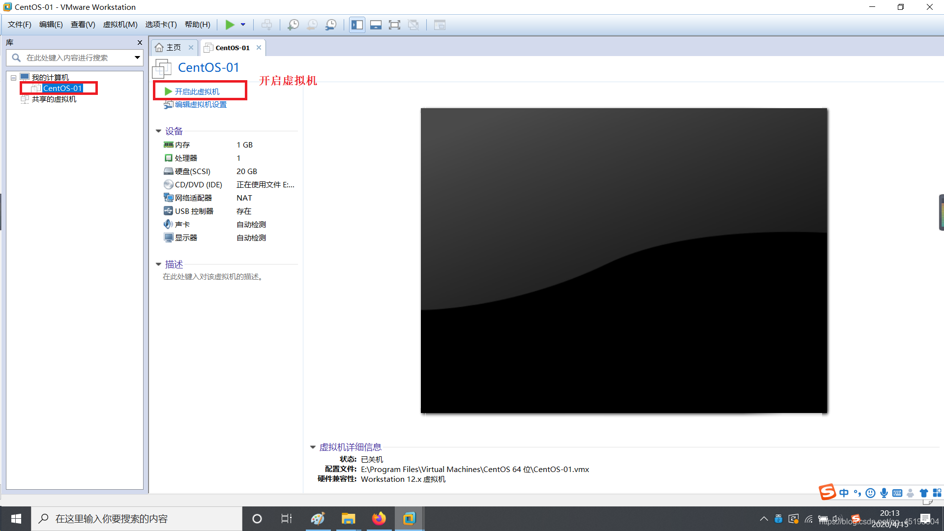Image resolution: width=944 pixels, height=531 pixels.
Task: Open the library search filter dropdown
Action: click(x=138, y=58)
